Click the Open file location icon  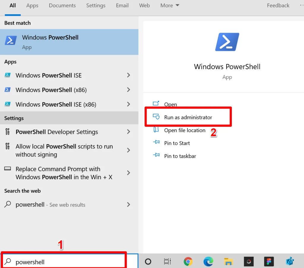pos(156,129)
